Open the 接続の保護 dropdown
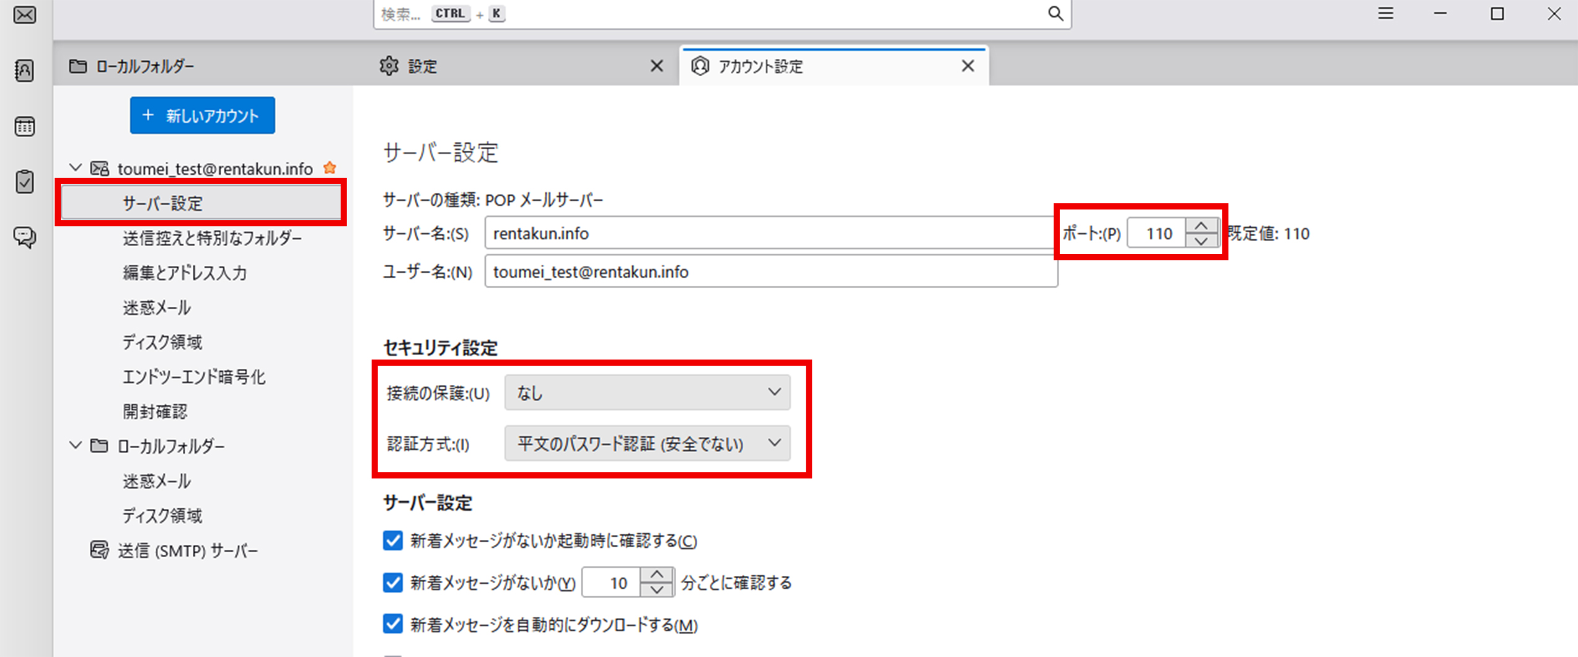This screenshot has height=657, width=1578. tap(647, 392)
